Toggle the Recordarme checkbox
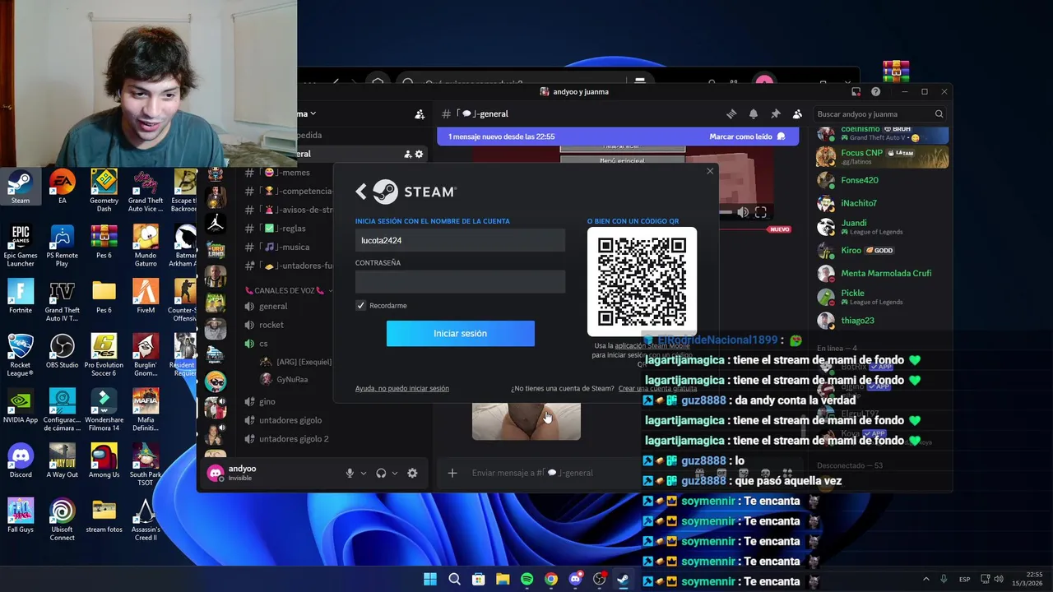The height and width of the screenshot is (592, 1053). pyautogui.click(x=360, y=305)
